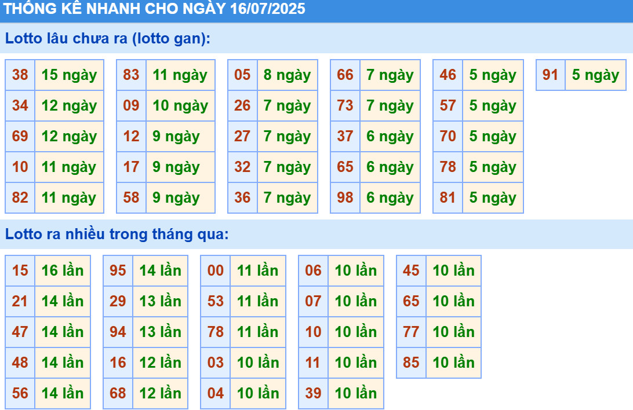Click lotto number 05 with 8 ngày
Viewport: 633px width, 410px height.
pyautogui.click(x=242, y=75)
